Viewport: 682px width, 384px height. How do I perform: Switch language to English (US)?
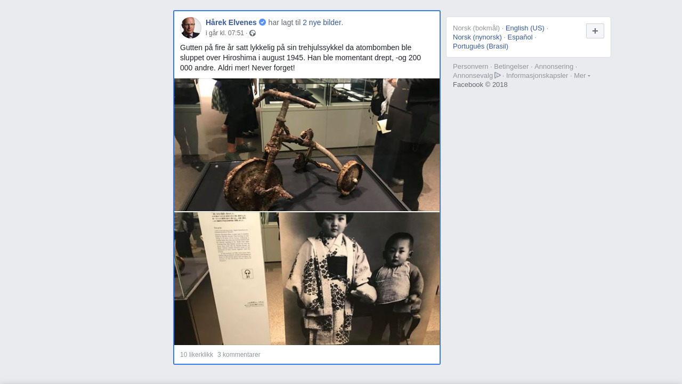(525, 28)
